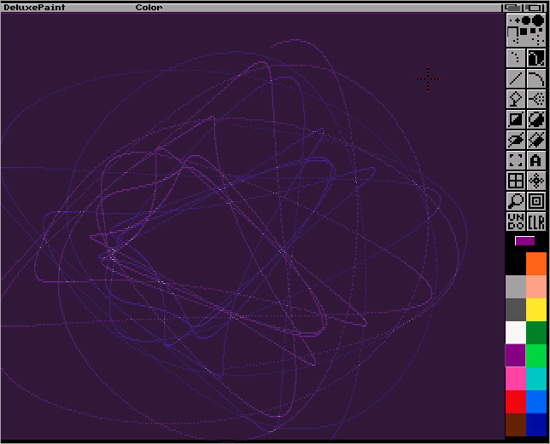Toggle symmetry drawing mode
This screenshot has width=550, height=444.
[536, 181]
